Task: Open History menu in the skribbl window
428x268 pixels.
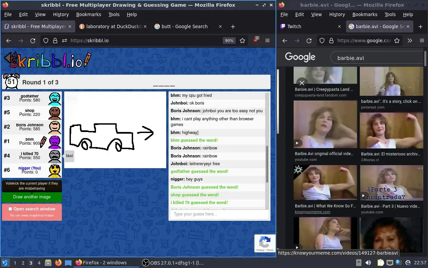Action: click(x=61, y=14)
